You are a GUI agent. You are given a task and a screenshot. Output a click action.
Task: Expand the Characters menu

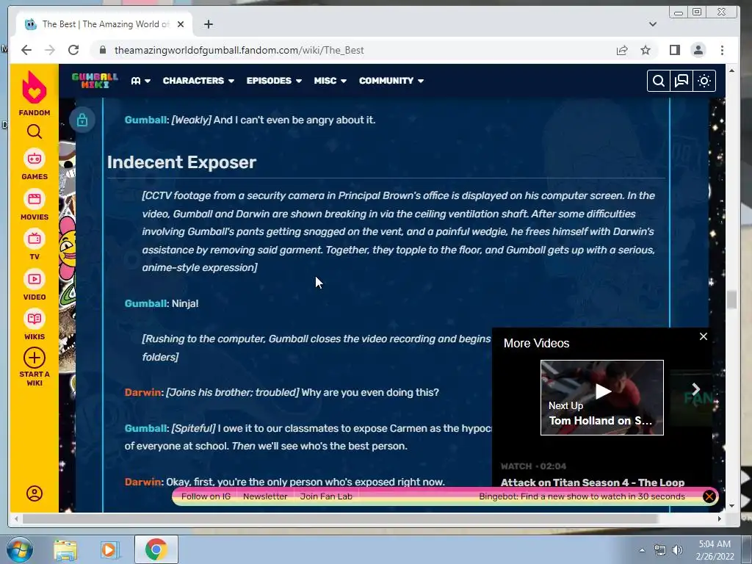[x=198, y=81]
